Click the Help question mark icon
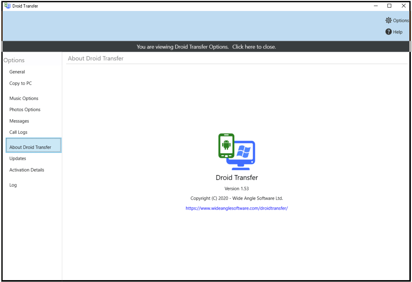Viewport: 412px width, 282px height. 388,32
